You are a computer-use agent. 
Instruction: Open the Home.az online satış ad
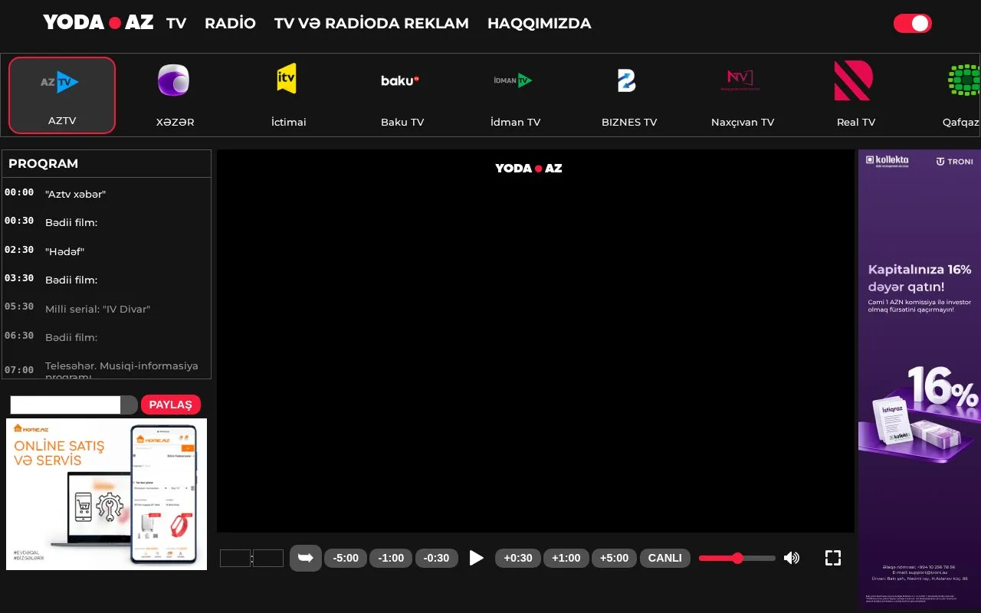coord(107,494)
